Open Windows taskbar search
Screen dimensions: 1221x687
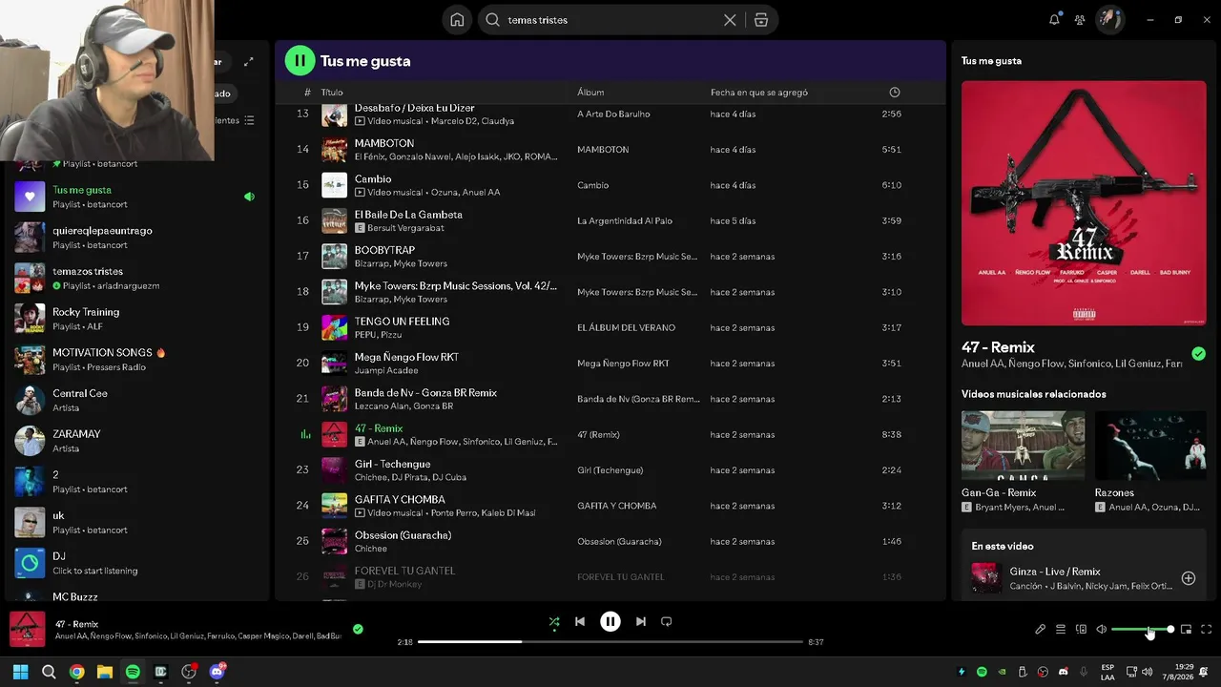click(x=49, y=672)
